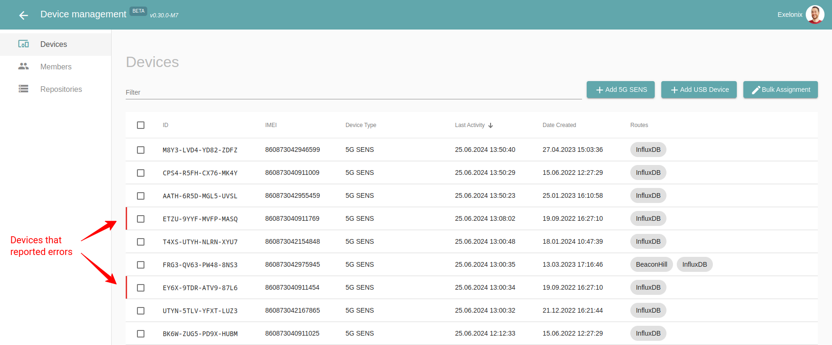
Task: Select all devices with header checkbox
Action: click(x=141, y=125)
